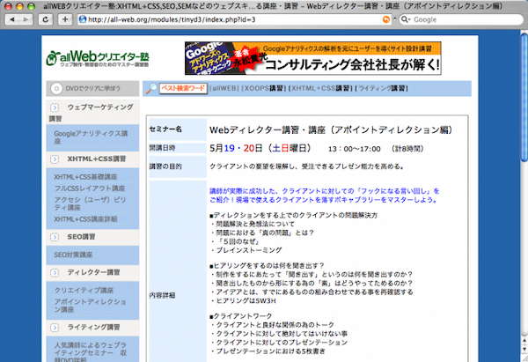Open the Google search magnifier dropdown
This screenshot has width=528, height=362.
(406, 19)
